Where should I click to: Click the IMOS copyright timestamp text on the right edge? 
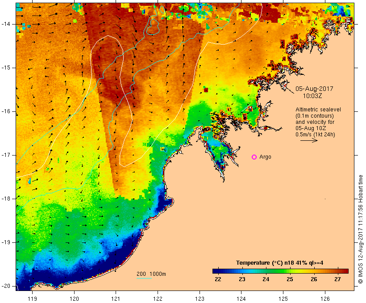pyautogui.click(x=361, y=229)
